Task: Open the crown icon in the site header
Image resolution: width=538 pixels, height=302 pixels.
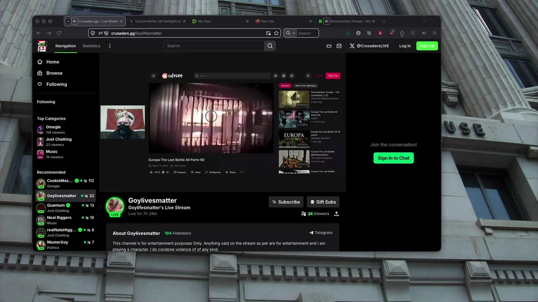Action: click(x=329, y=46)
